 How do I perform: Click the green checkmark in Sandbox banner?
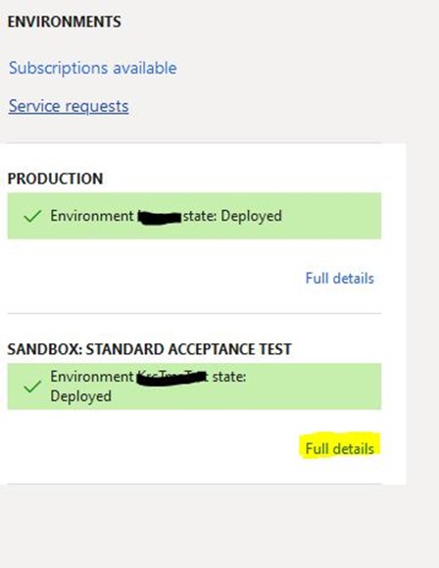pos(32,387)
